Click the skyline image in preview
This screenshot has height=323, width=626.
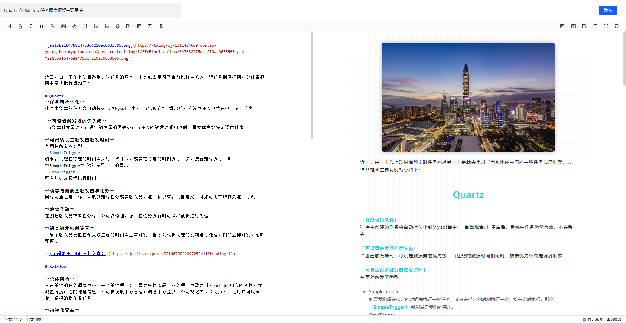(468, 97)
